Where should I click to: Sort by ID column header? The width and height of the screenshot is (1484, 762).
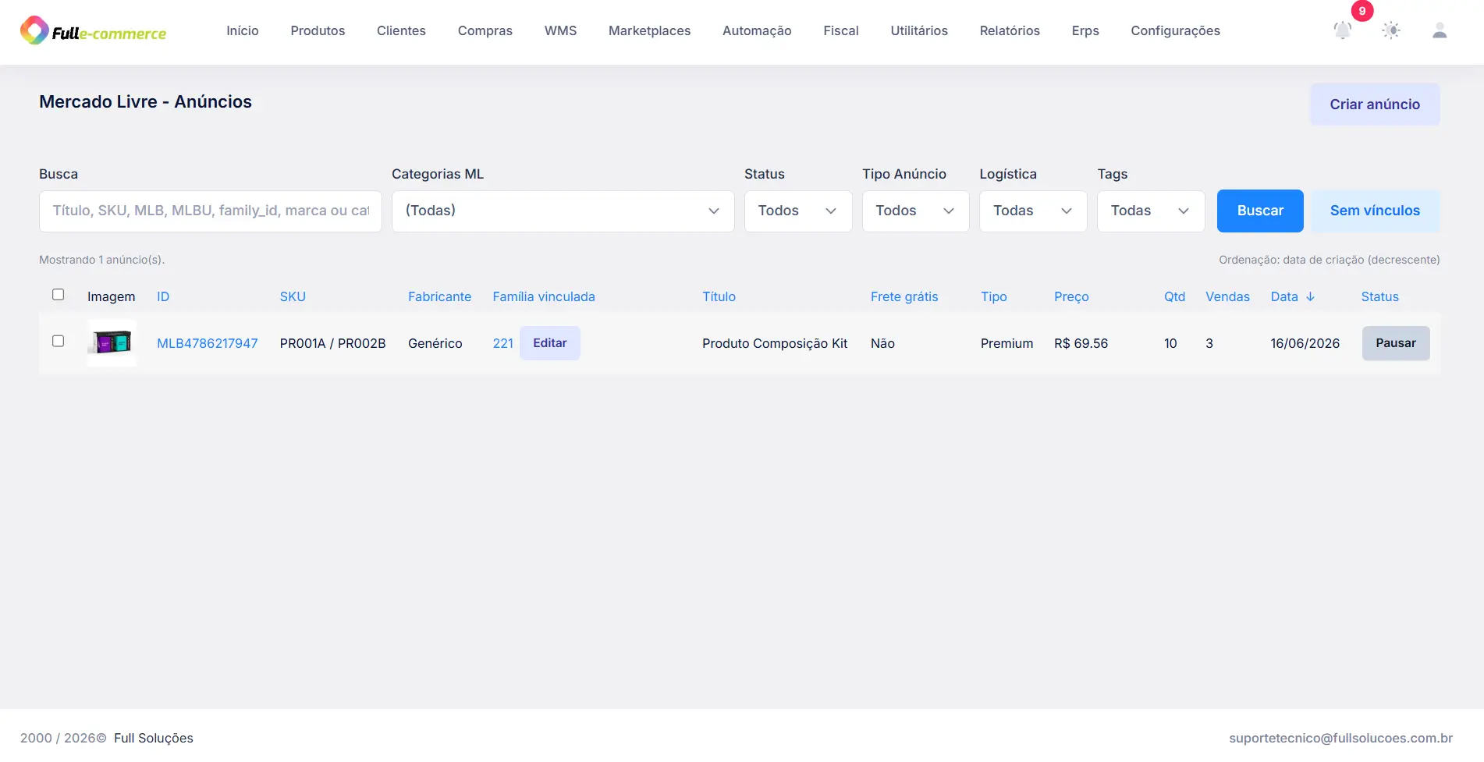pyautogui.click(x=163, y=296)
